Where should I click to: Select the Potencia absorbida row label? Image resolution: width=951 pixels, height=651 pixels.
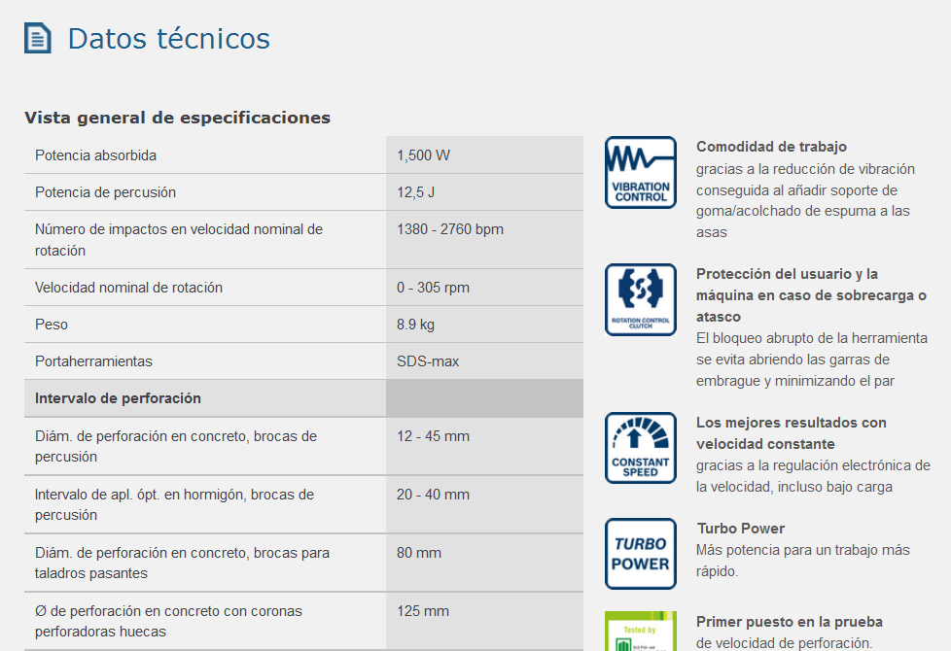click(95, 155)
